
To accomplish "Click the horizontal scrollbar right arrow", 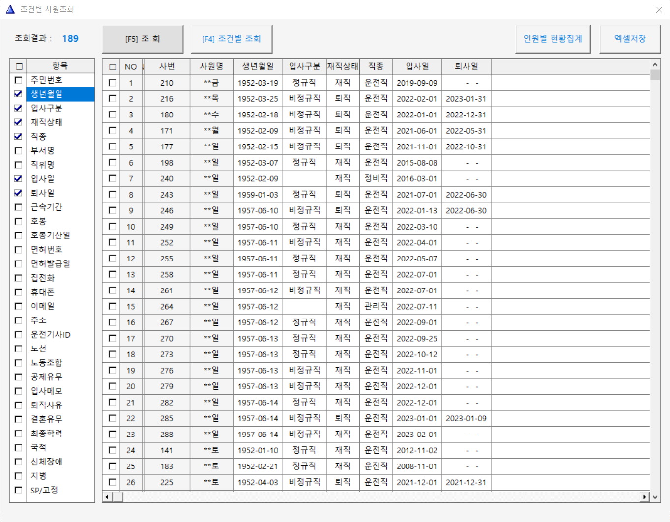I will pyautogui.click(x=644, y=497).
